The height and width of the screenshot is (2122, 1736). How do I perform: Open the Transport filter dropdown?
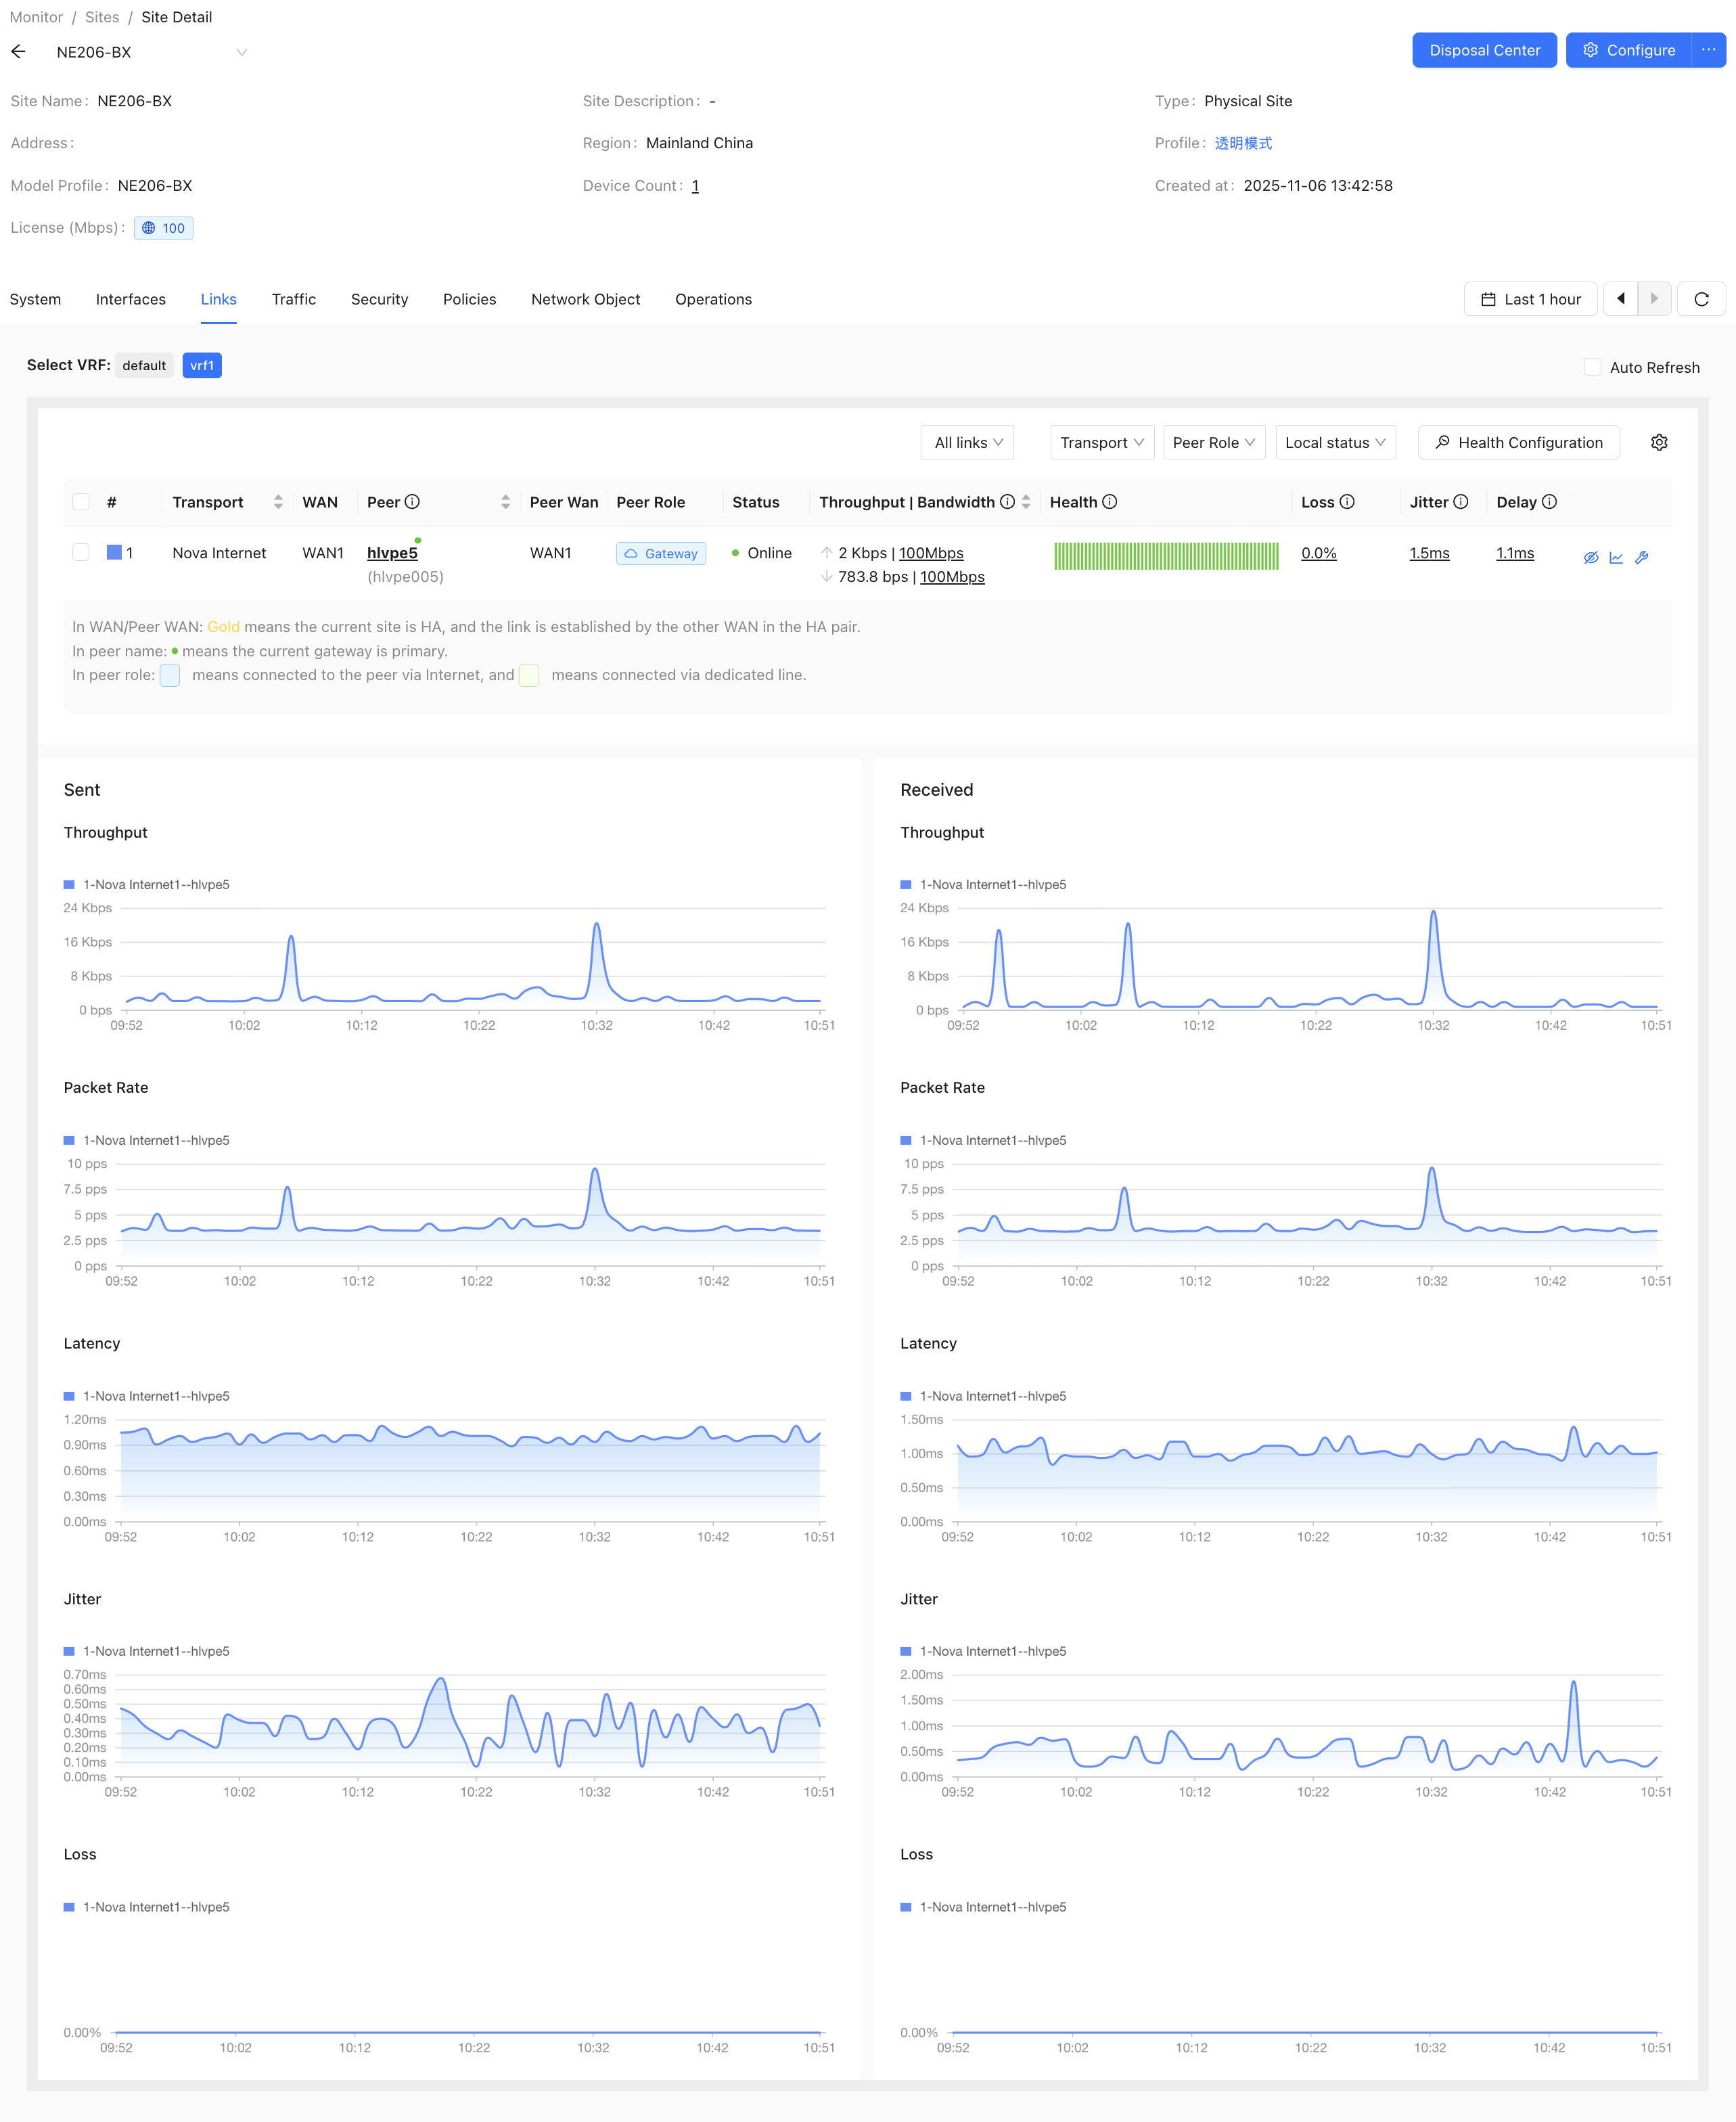coord(1102,442)
